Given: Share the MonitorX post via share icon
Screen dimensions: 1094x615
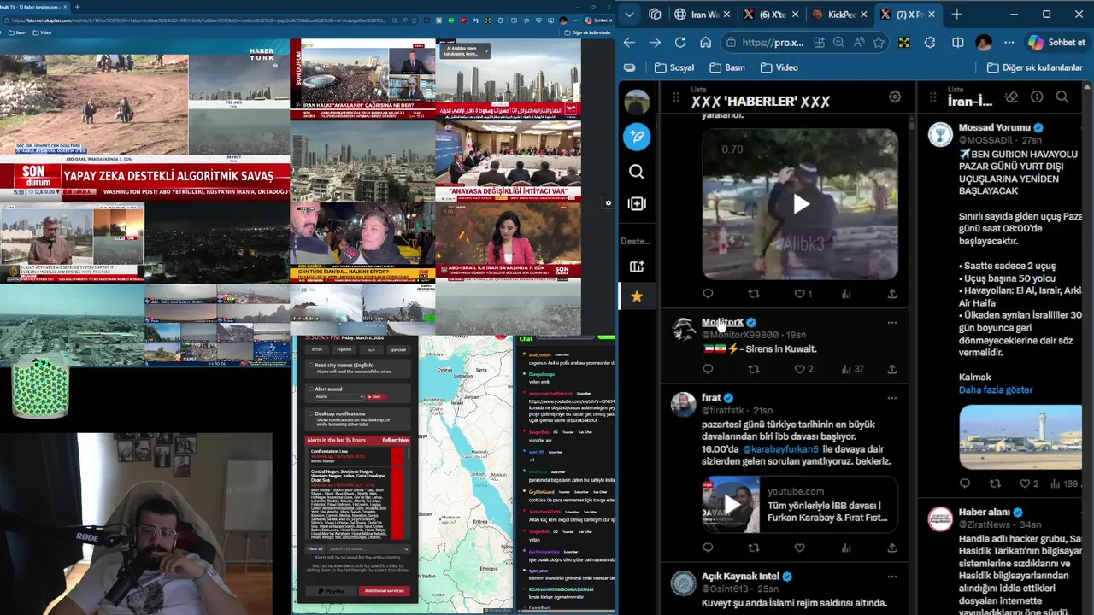Looking at the screenshot, I should (891, 369).
